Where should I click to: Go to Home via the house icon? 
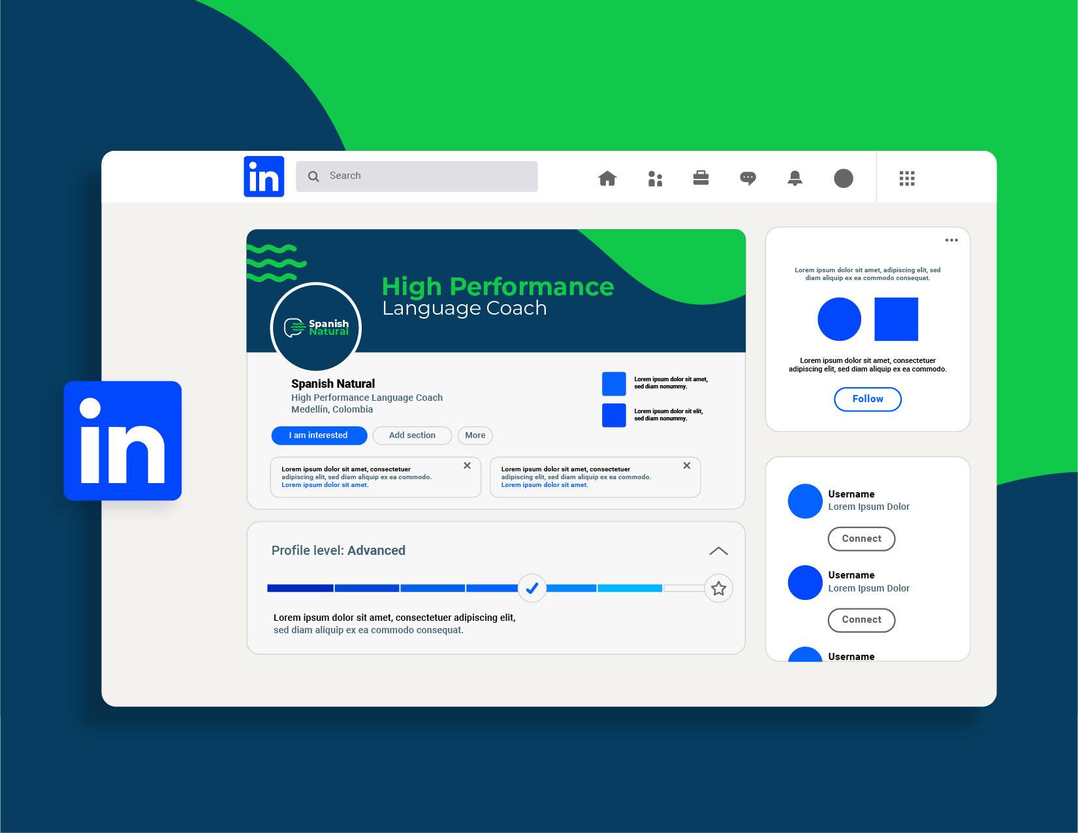607,178
